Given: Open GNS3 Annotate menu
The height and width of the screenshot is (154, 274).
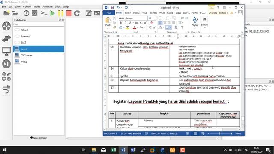Looking at the screenshot, I should click(x=48, y=7).
